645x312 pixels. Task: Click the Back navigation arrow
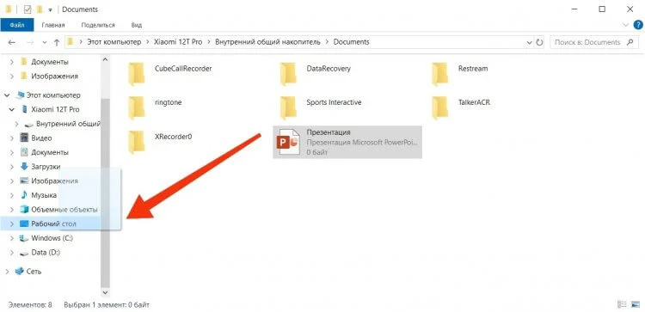[12, 42]
